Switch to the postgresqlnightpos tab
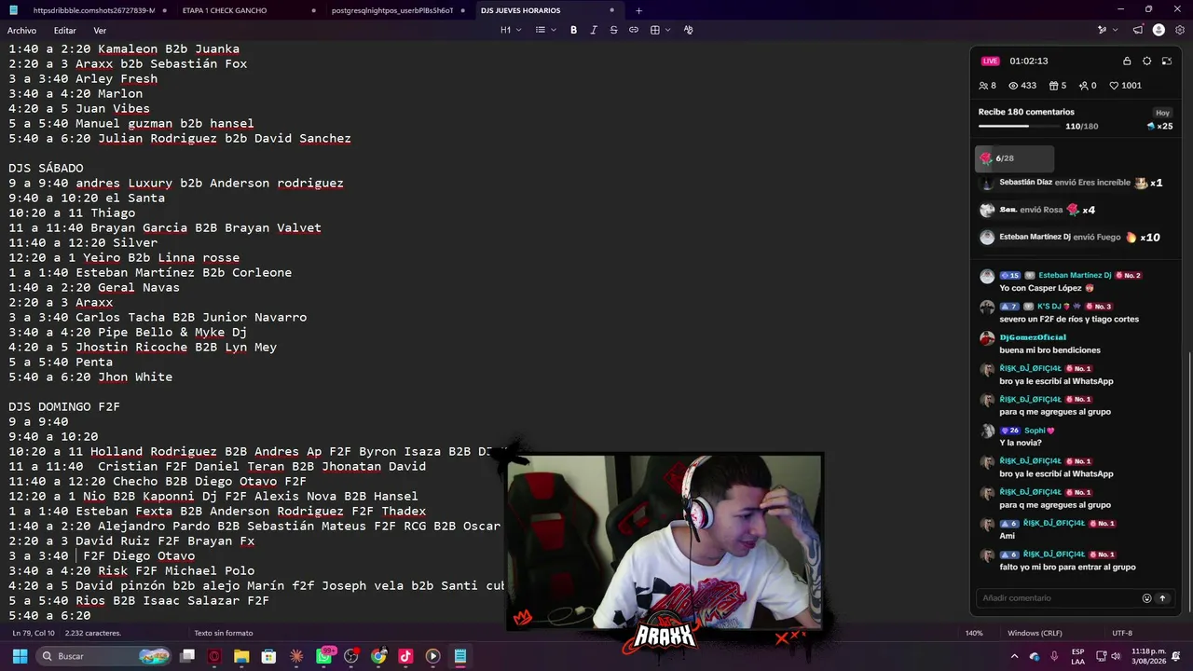Screen dimensions: 1193x671 (x=392, y=10)
